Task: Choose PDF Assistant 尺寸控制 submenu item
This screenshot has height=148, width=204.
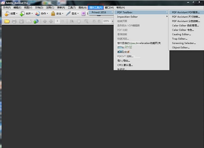Action: click(186, 17)
